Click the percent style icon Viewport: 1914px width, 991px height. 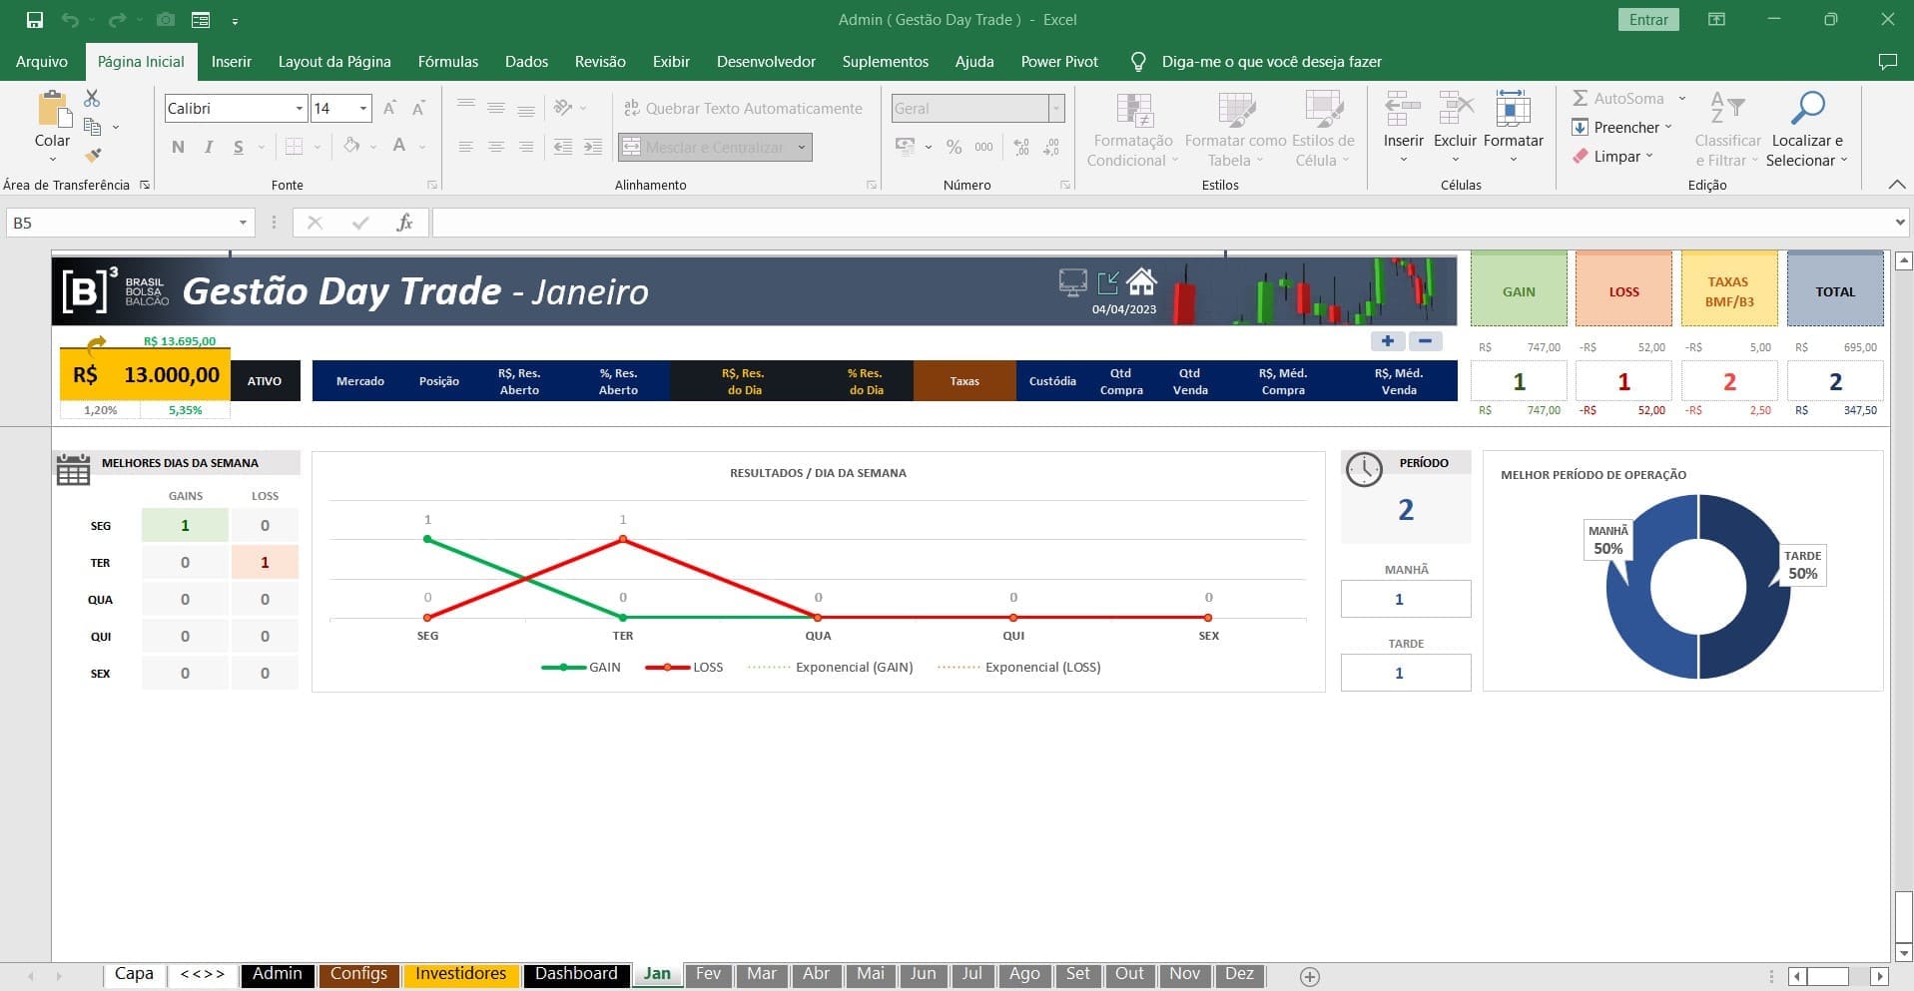[x=954, y=147]
